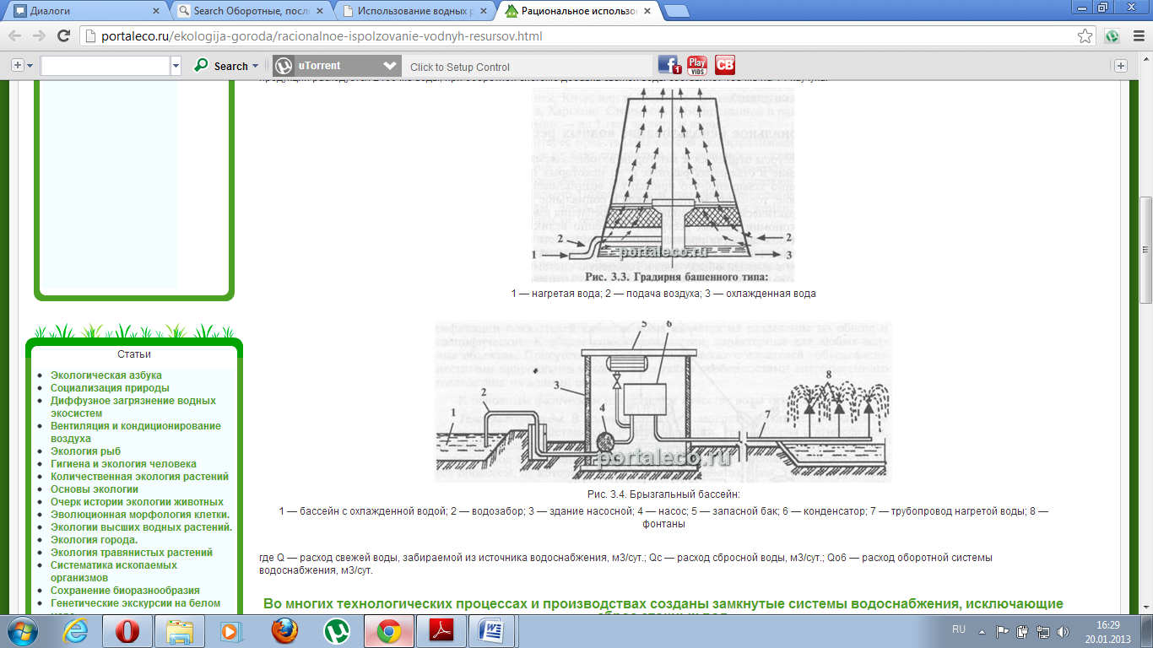Open Opera from the taskbar
The image size is (1153, 648).
tap(128, 630)
